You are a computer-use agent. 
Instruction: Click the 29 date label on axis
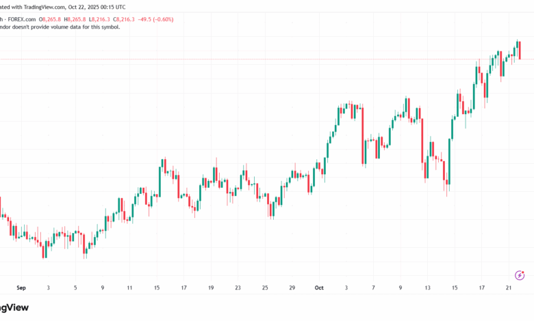pos(292,288)
